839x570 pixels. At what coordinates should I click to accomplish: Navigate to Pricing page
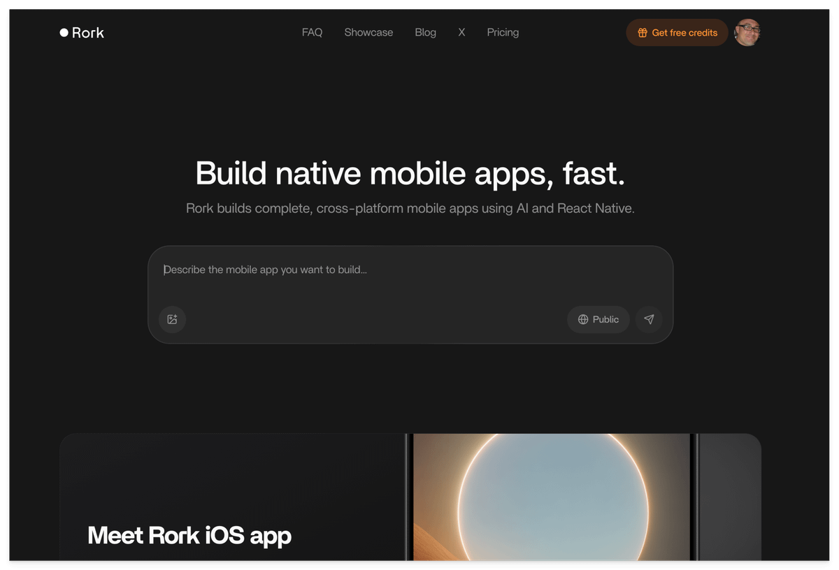(503, 32)
